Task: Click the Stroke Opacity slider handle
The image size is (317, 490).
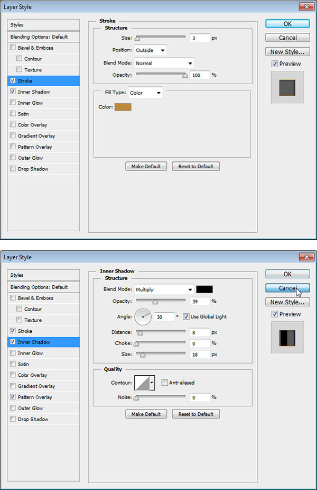Action: pos(185,75)
